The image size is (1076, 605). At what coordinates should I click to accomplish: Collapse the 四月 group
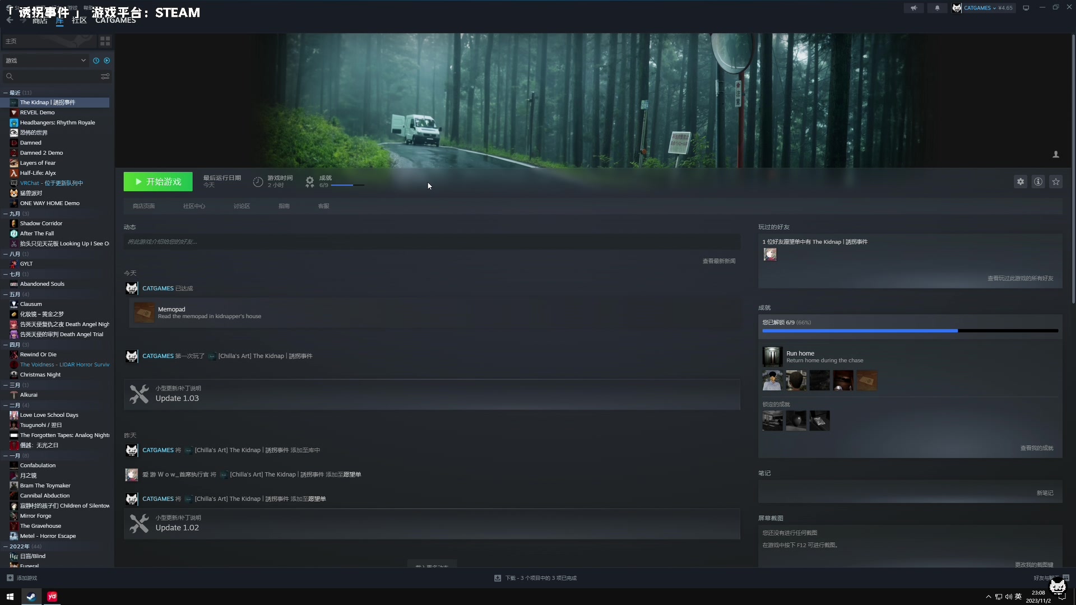6,345
